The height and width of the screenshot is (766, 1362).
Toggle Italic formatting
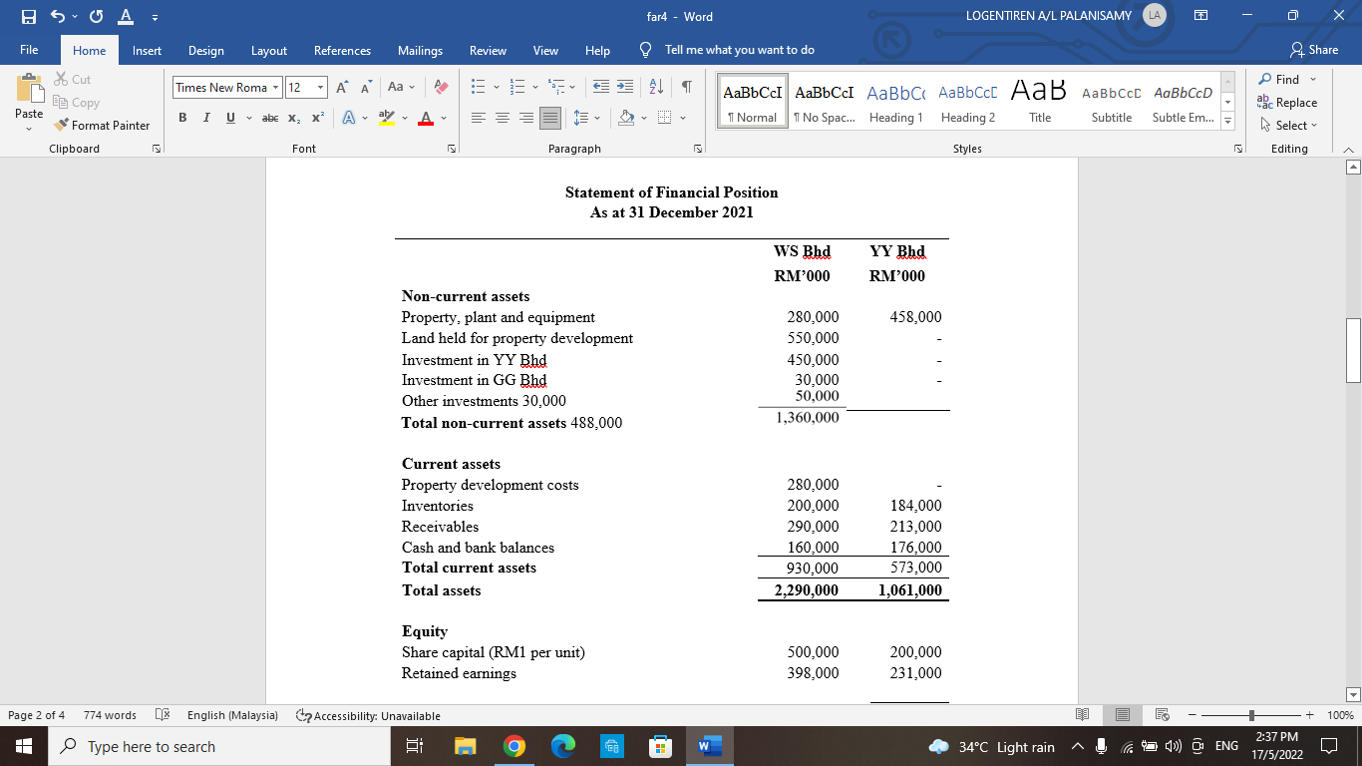[206, 118]
